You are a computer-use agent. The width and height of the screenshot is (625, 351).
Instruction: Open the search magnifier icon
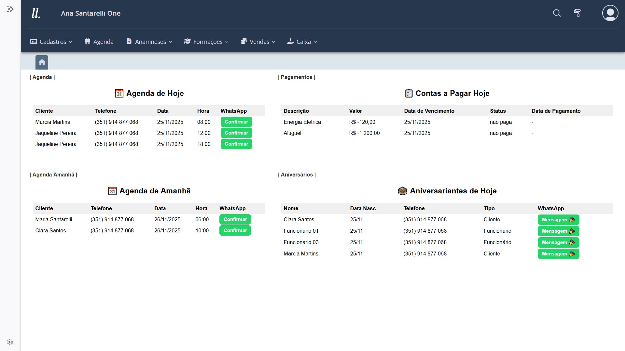click(557, 13)
